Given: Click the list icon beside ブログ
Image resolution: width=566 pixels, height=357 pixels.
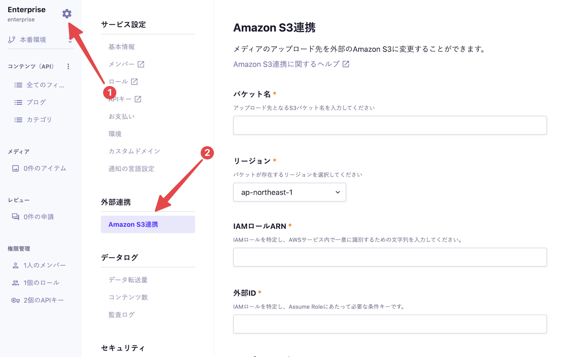Looking at the screenshot, I should click(x=18, y=102).
